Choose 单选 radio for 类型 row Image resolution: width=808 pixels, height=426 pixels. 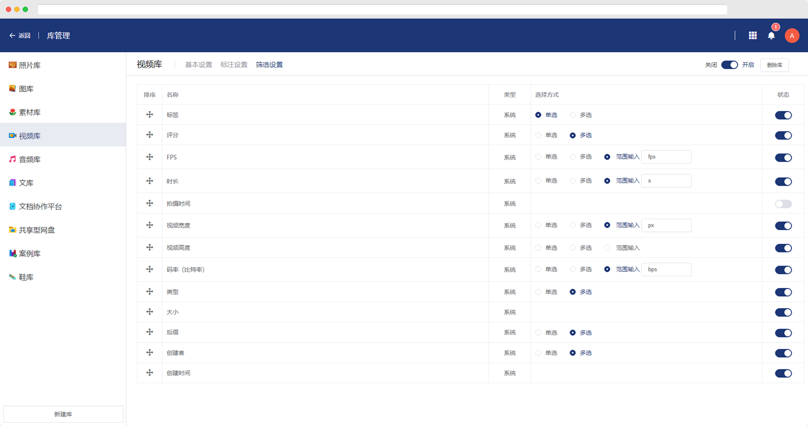pos(538,292)
